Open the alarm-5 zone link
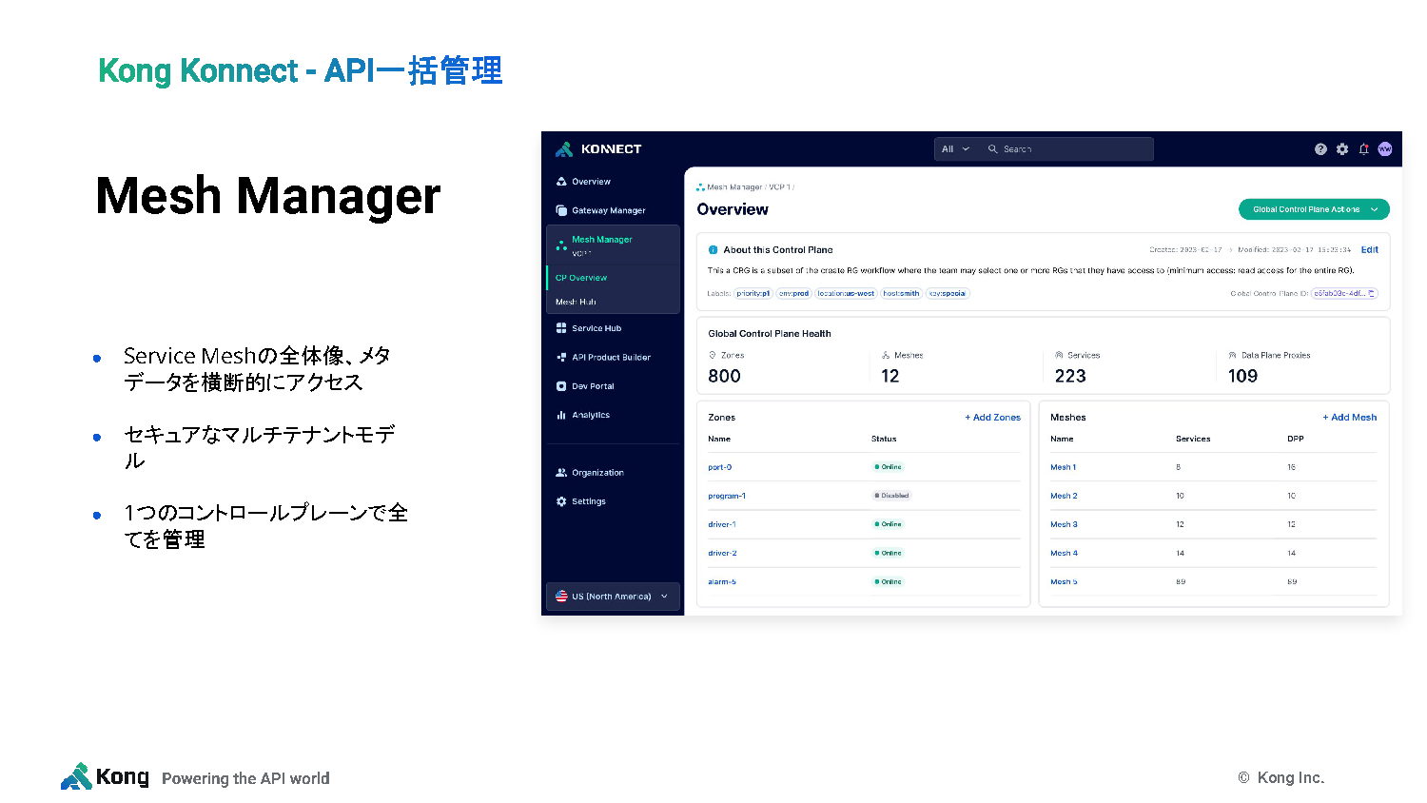 [722, 581]
